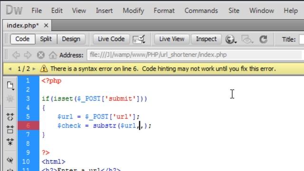Image resolution: width=304 pixels, height=171 pixels.
Task: Toggle Live View mode
Action: [x=171, y=39]
